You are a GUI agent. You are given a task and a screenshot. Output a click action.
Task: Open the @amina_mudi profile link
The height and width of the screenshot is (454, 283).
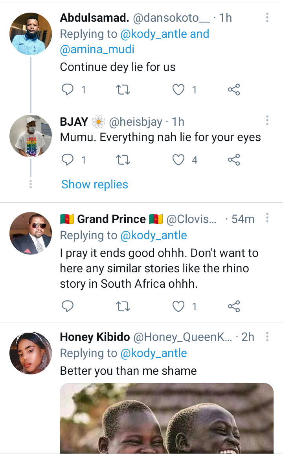point(97,50)
